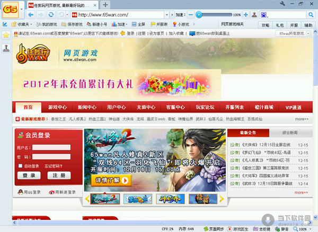Screen dimensions: 318x232
Task: Open a new tab with the plus button
Action: pyautogui.click(x=105, y=5)
